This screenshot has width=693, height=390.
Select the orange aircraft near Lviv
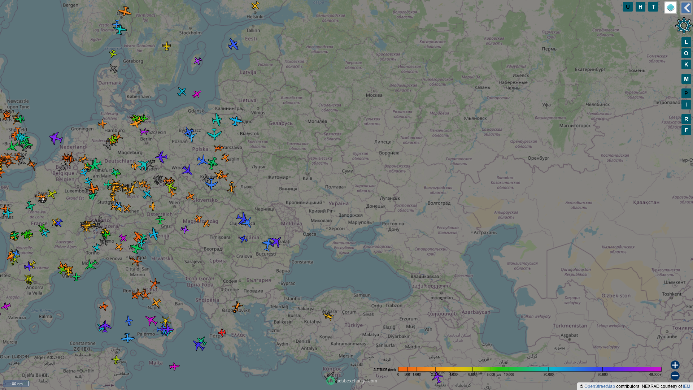coord(232,187)
